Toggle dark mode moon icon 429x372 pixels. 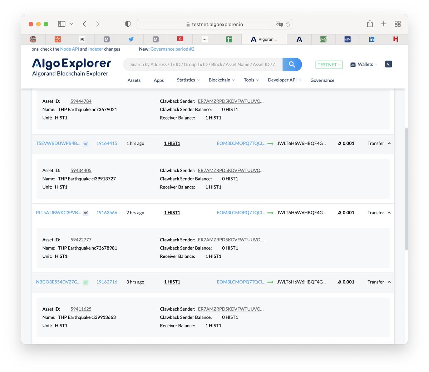coord(389,64)
